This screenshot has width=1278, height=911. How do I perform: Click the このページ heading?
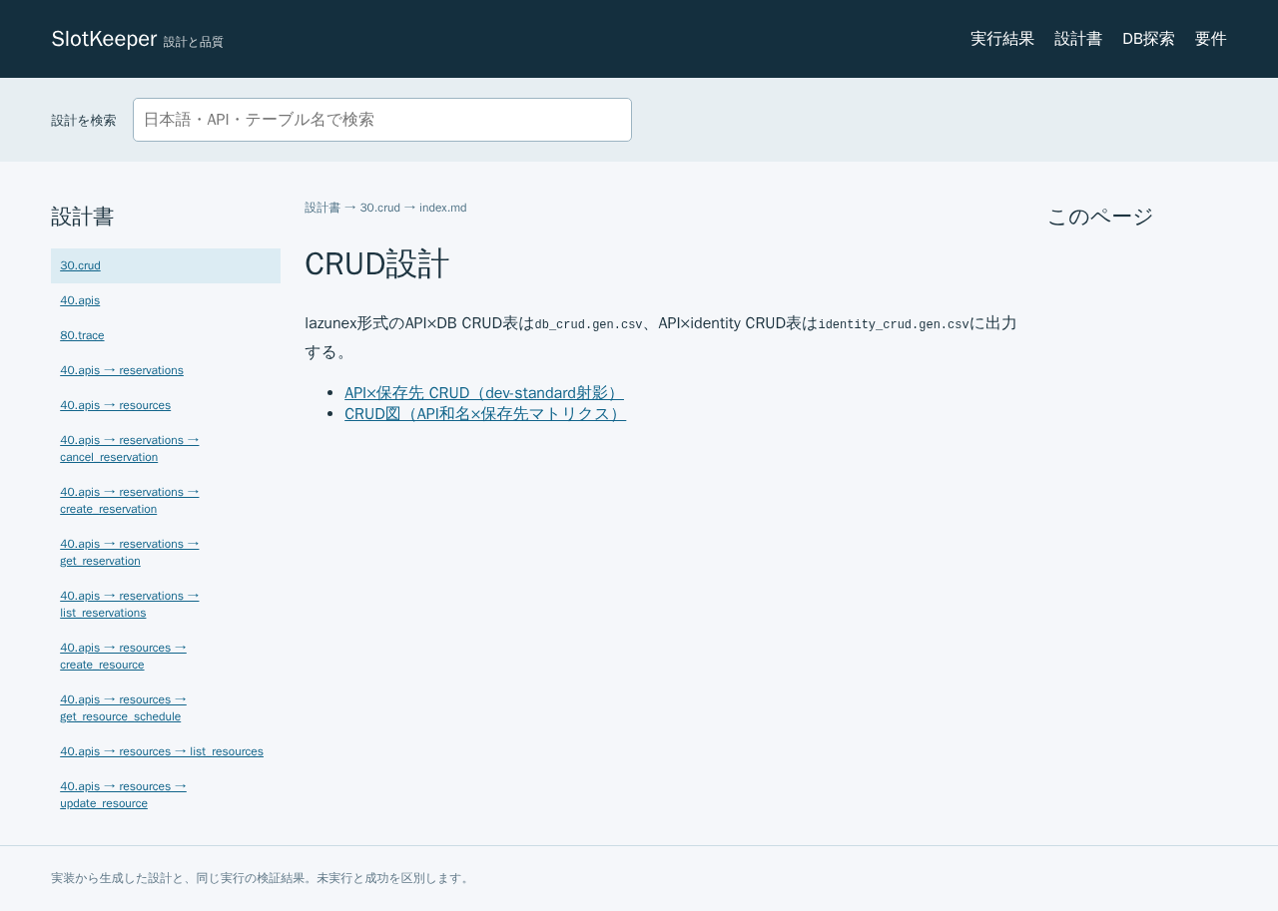[1100, 217]
